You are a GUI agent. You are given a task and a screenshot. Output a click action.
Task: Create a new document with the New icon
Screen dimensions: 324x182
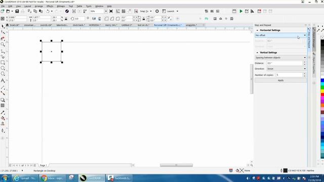pyautogui.click(x=3, y=11)
